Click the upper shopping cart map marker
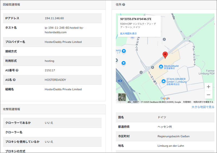Image resolution: width=217 pixels, height=153 pixels. [x=124, y=51]
